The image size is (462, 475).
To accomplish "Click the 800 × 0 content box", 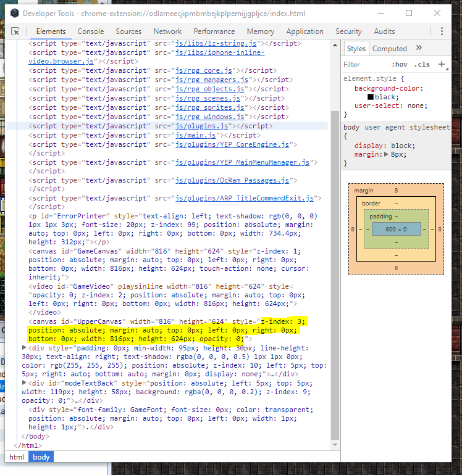I will 396,229.
